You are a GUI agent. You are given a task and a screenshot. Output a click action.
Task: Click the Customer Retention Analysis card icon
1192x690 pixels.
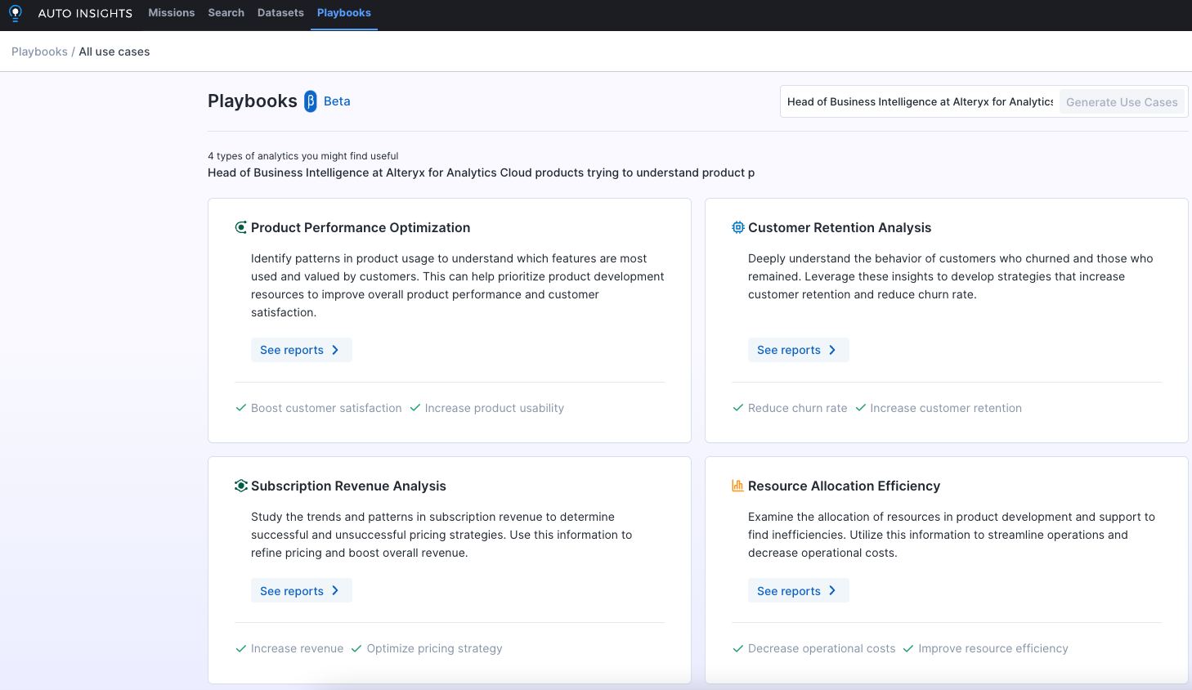tap(737, 227)
